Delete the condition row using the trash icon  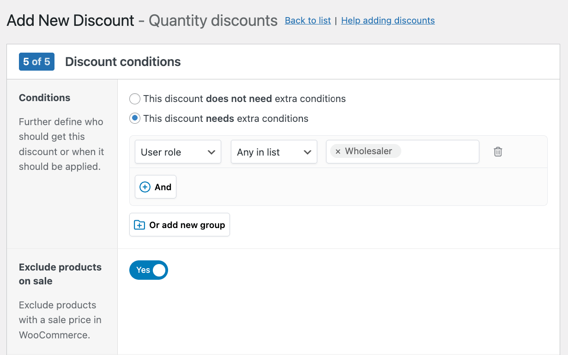tap(498, 151)
